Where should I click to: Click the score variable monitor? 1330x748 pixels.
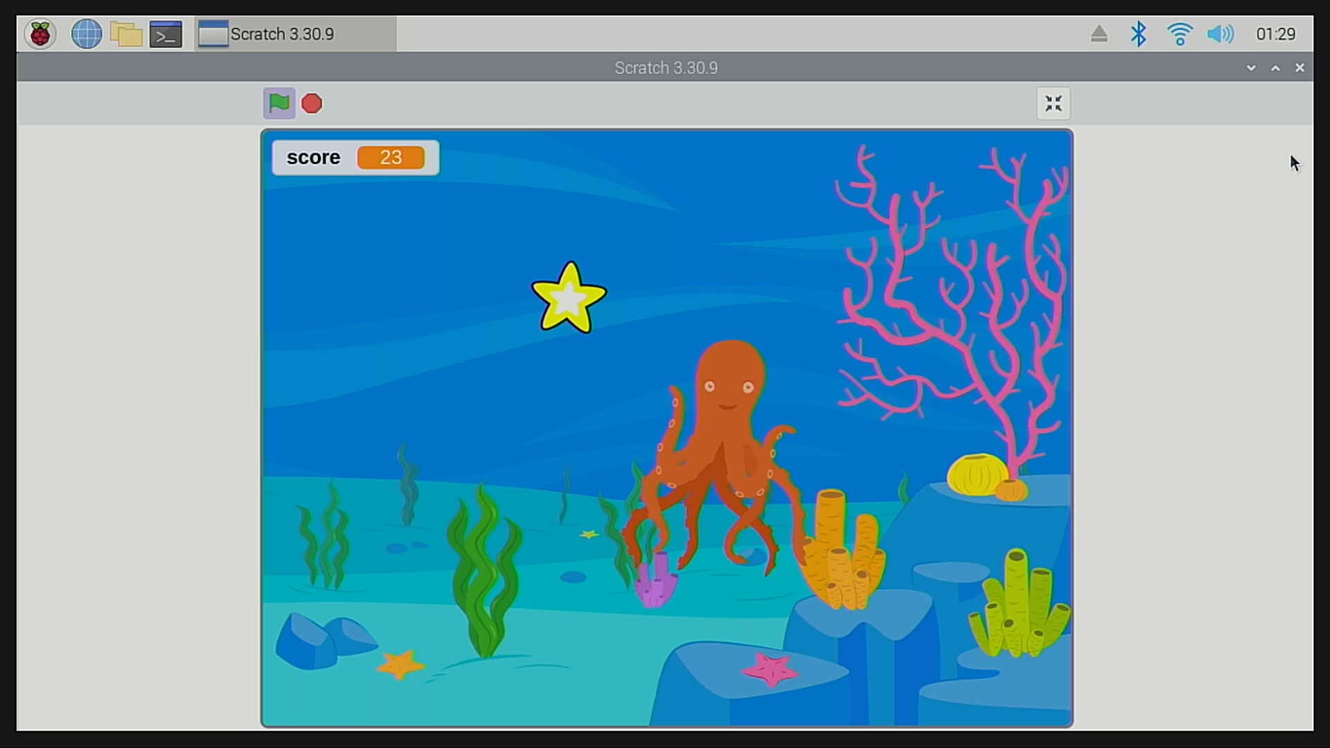coord(355,158)
